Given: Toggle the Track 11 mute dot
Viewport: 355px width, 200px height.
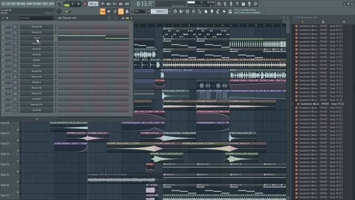Looking at the screenshot, I should coord(18,141).
